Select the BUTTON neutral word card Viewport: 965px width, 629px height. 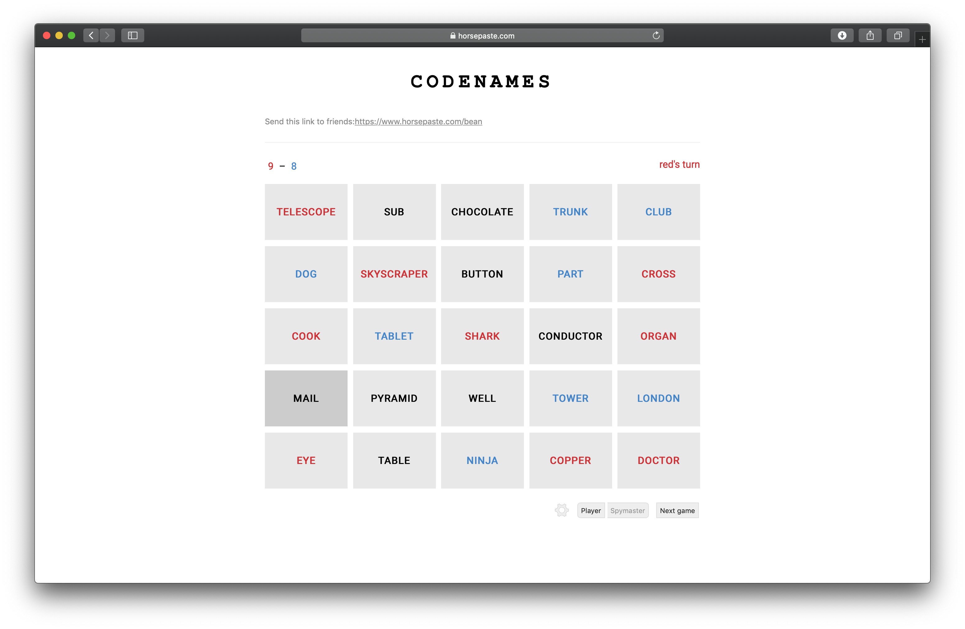click(482, 273)
